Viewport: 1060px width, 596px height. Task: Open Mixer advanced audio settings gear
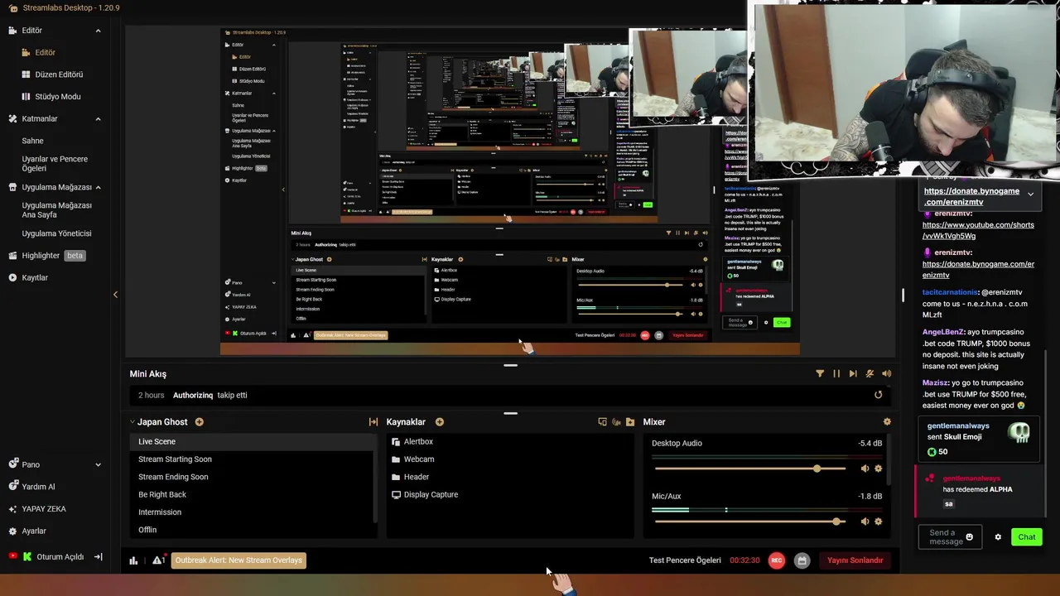tap(887, 422)
